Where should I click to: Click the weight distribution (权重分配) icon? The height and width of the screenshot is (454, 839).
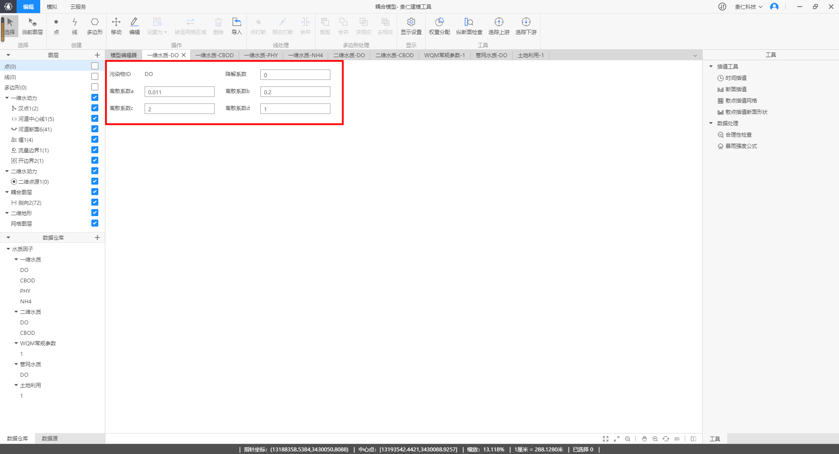pos(439,26)
